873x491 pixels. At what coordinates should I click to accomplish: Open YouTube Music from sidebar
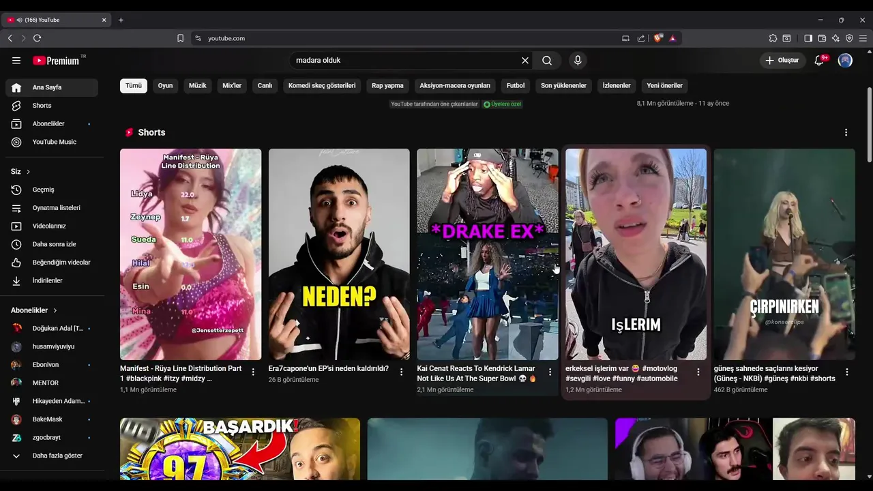pos(52,142)
